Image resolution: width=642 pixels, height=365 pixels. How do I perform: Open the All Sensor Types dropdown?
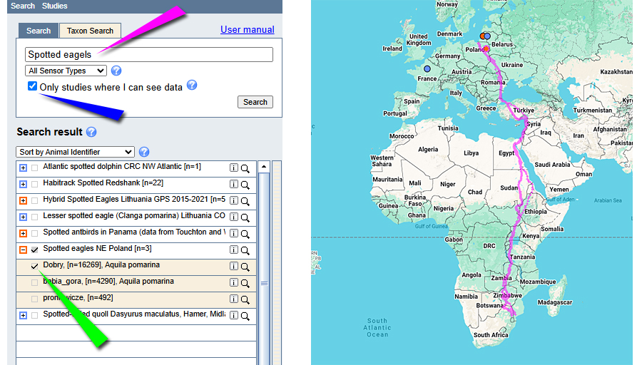pos(66,71)
